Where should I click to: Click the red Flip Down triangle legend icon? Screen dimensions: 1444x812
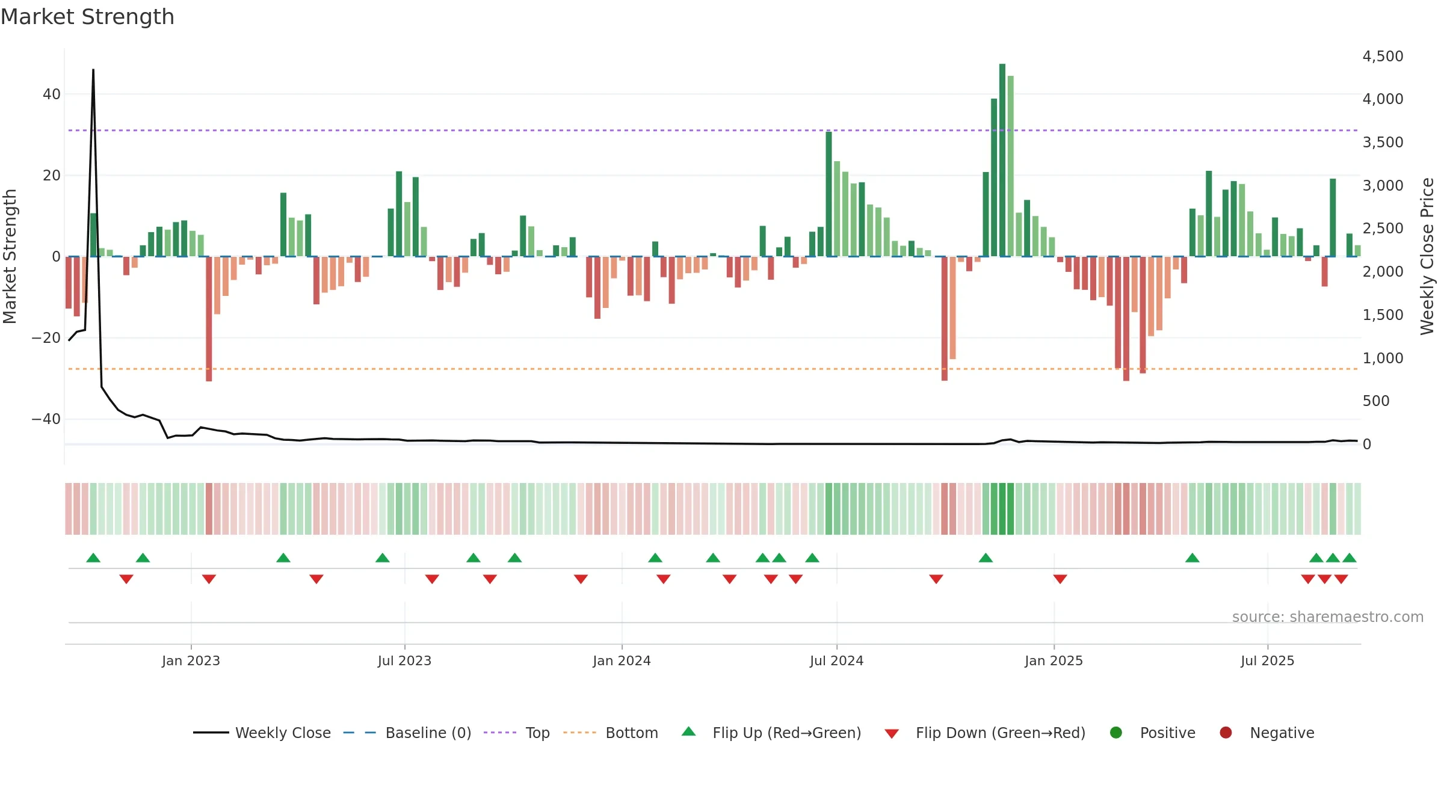[x=892, y=734]
